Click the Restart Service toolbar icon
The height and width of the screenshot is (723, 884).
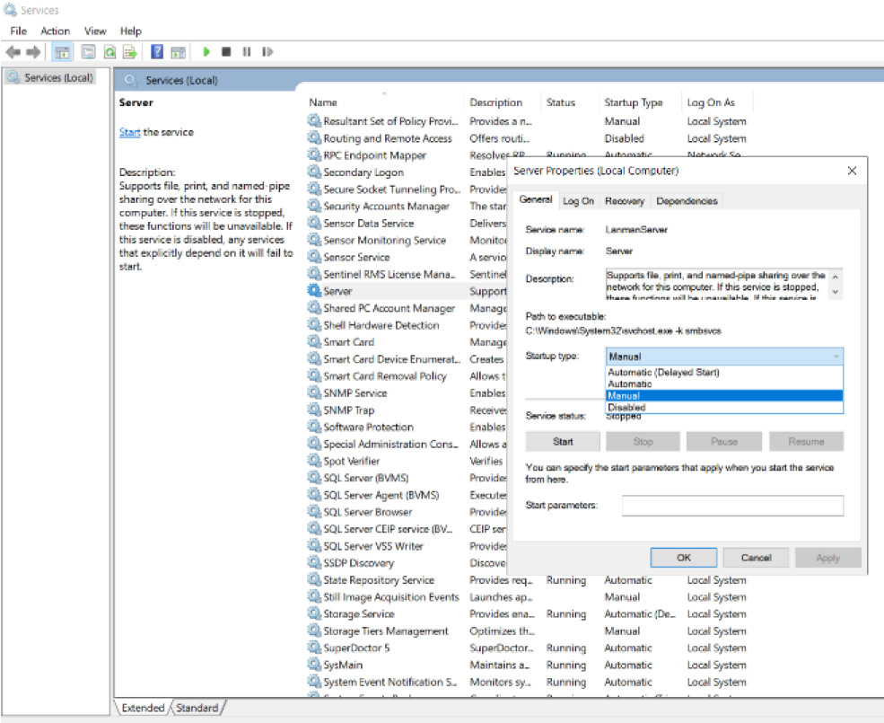coord(267,52)
